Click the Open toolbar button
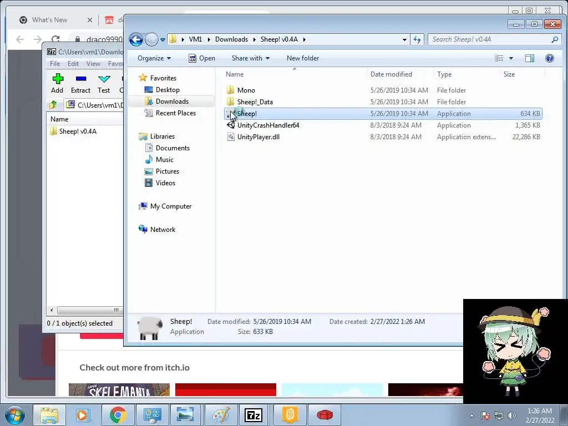The height and width of the screenshot is (426, 568). (202, 58)
